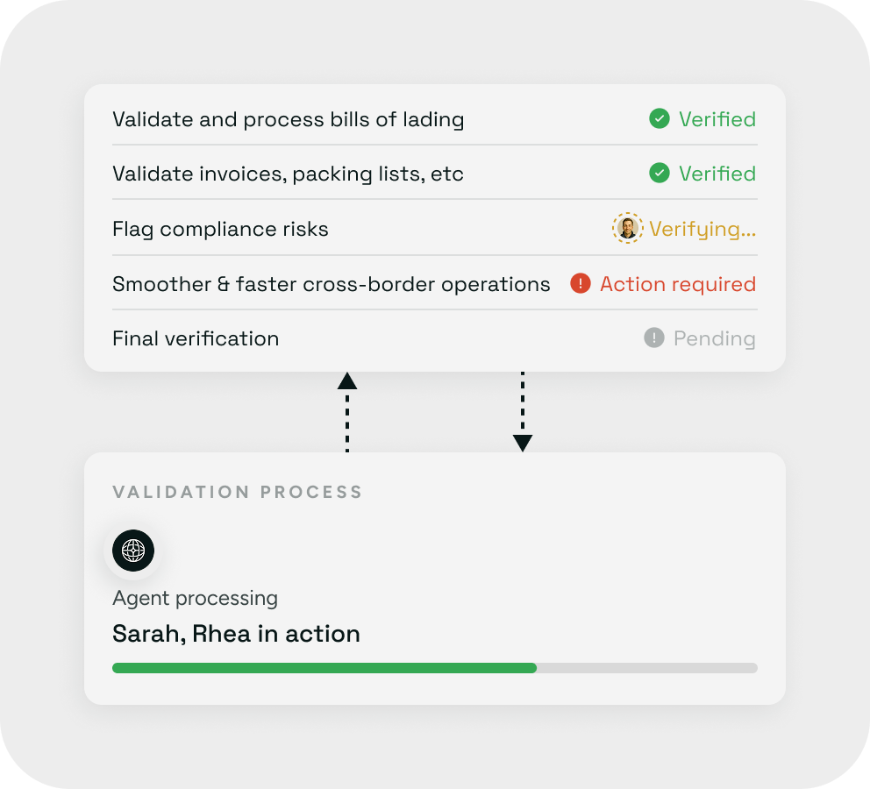
Task: Click Verified status on bills of lading
Action: point(717,119)
